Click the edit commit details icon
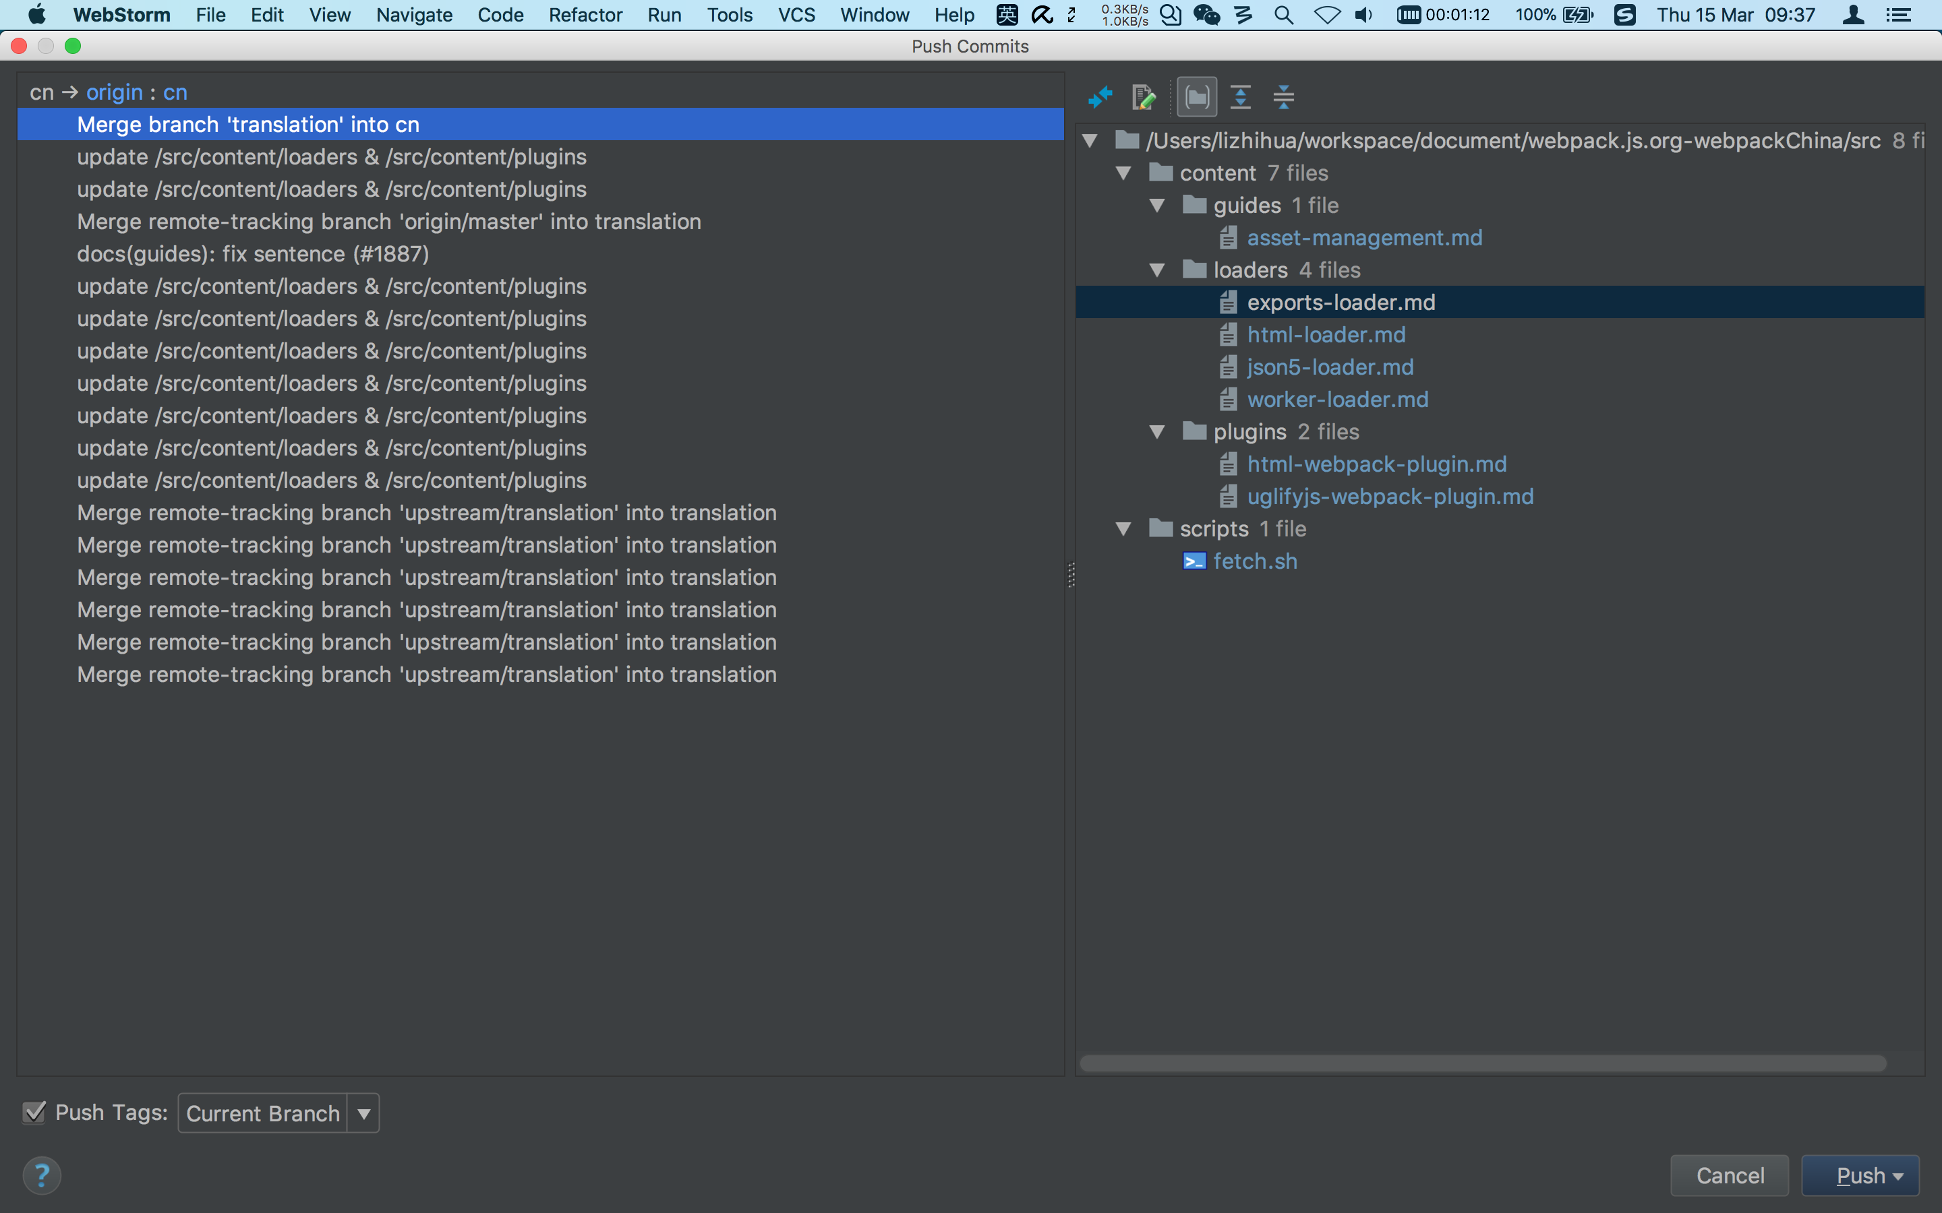 pyautogui.click(x=1144, y=96)
